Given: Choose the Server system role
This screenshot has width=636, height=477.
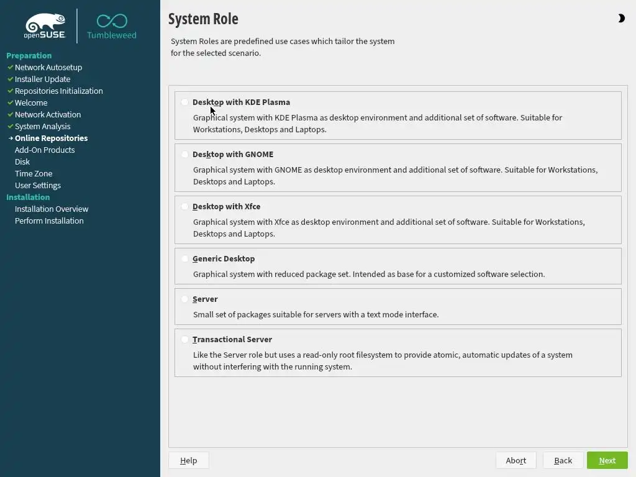Looking at the screenshot, I should [185, 299].
